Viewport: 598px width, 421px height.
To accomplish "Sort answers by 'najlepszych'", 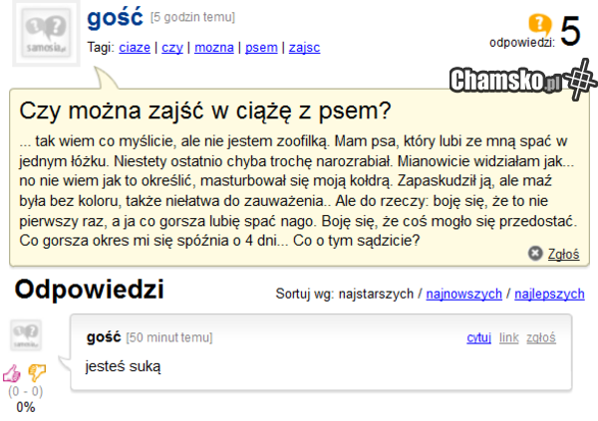I will click(549, 295).
